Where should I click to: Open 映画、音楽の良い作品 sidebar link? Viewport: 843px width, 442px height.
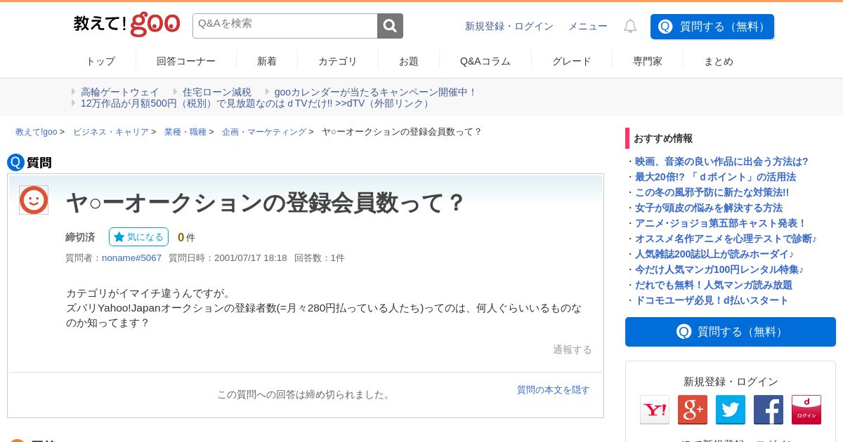(x=721, y=161)
